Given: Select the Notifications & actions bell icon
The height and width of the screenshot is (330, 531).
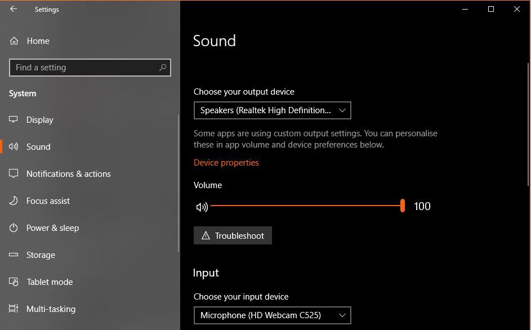Looking at the screenshot, I should tap(14, 173).
